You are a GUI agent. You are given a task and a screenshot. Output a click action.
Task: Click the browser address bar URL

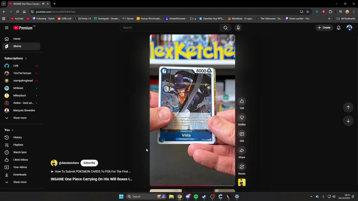click(55, 12)
